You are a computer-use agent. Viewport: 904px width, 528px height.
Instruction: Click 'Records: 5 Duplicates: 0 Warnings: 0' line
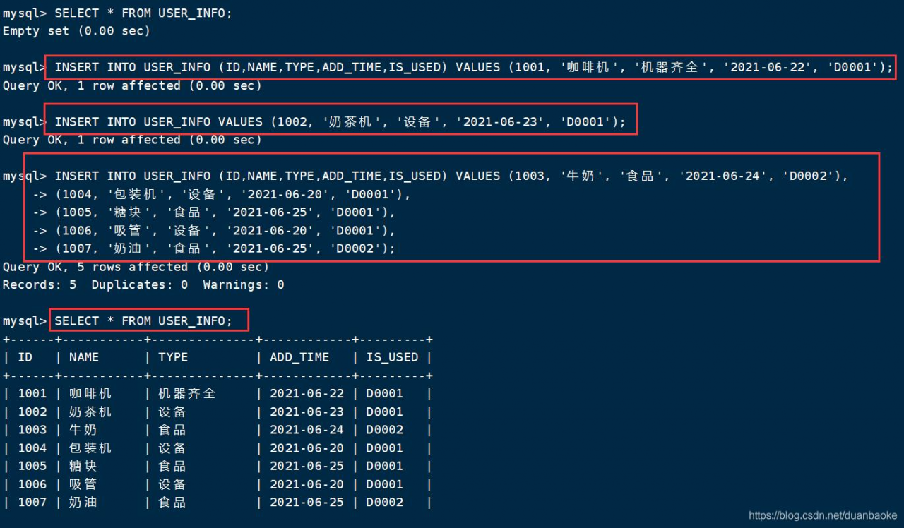[x=143, y=285]
